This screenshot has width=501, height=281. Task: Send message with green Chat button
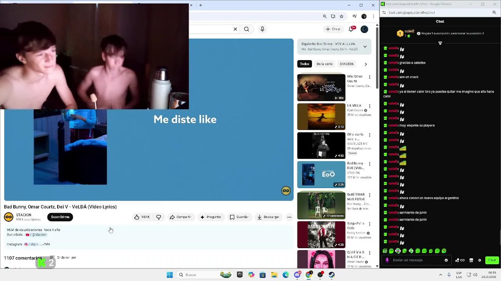[x=492, y=260]
